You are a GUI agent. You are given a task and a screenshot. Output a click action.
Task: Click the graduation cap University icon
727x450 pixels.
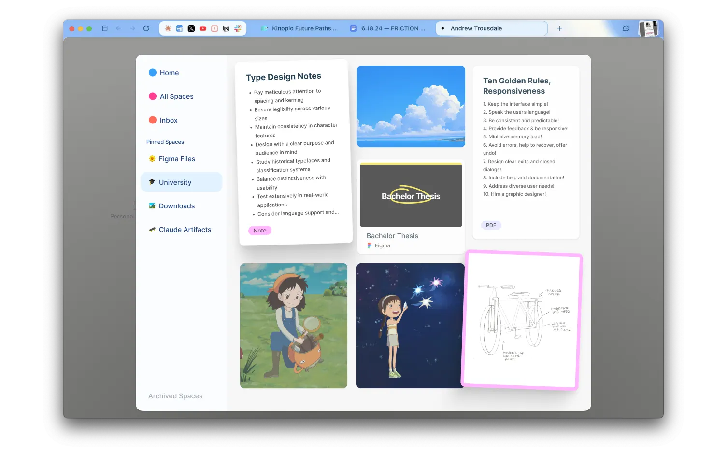tap(152, 182)
